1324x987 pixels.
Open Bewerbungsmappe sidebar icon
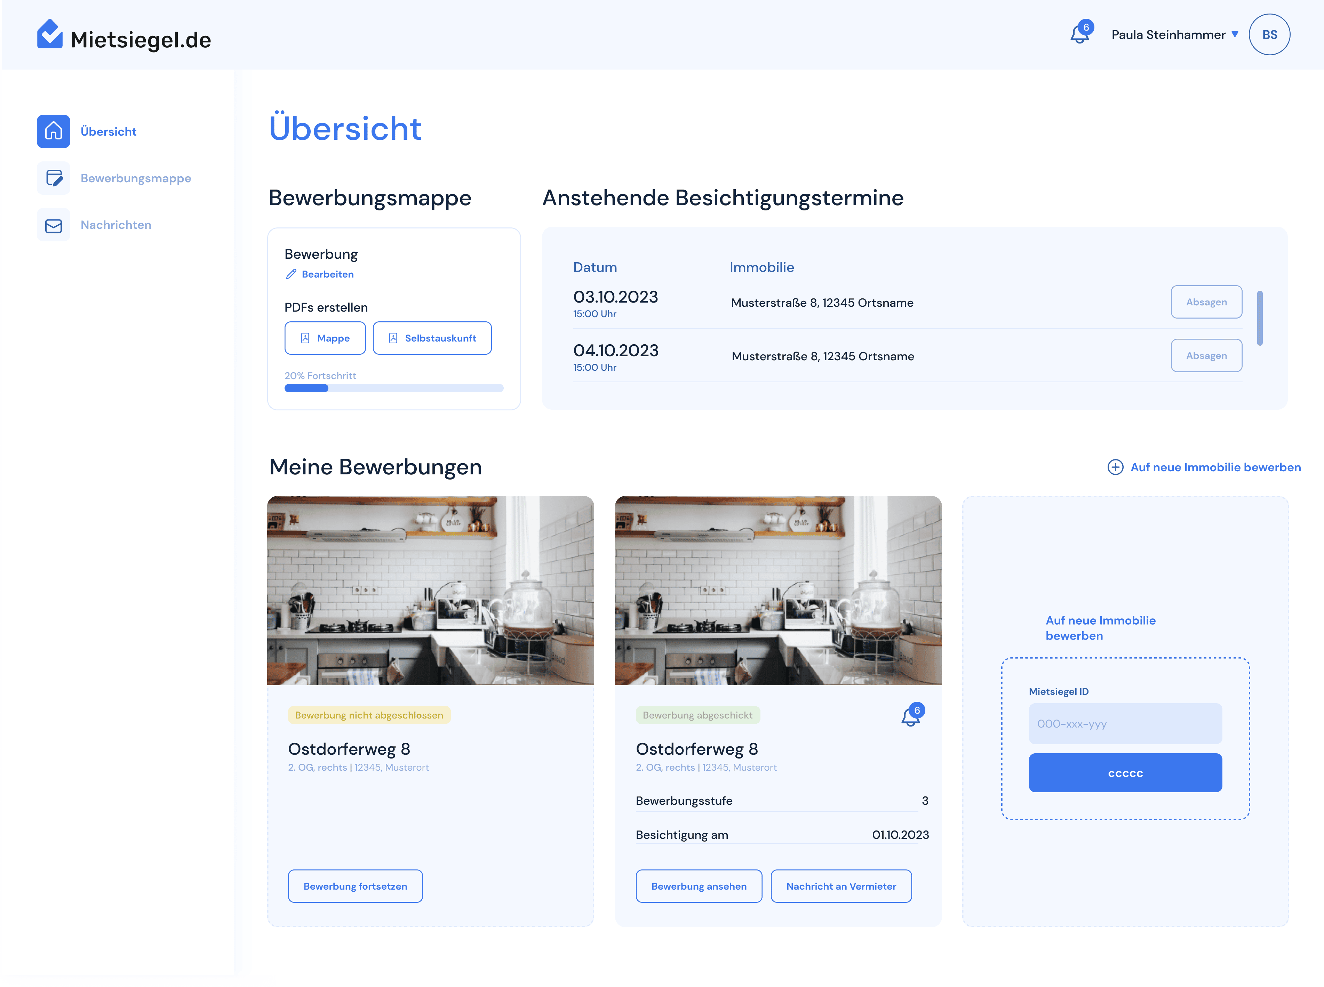coord(54,178)
